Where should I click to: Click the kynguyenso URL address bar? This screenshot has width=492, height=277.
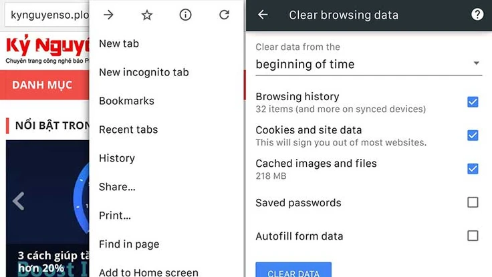pos(47,15)
